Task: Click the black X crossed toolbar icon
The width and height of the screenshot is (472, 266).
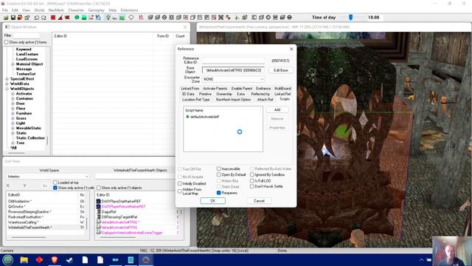Action: [x=221, y=18]
